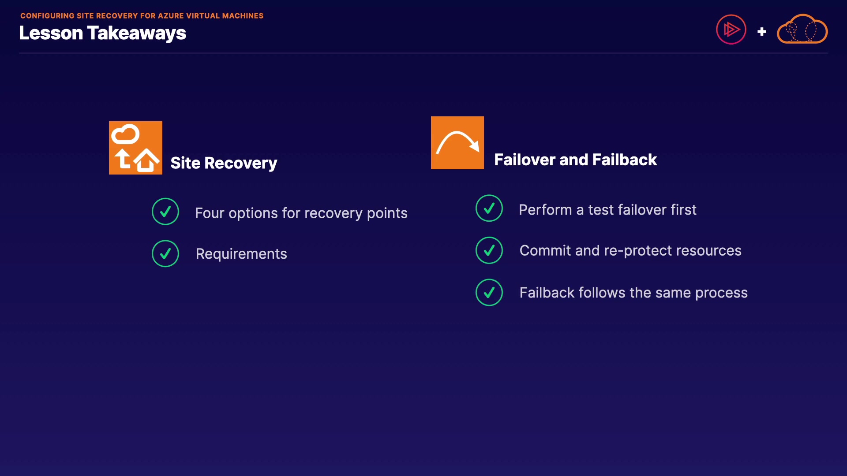The height and width of the screenshot is (476, 847).
Task: Click the Configuring Site Recovery course subtitle
Action: tap(142, 16)
